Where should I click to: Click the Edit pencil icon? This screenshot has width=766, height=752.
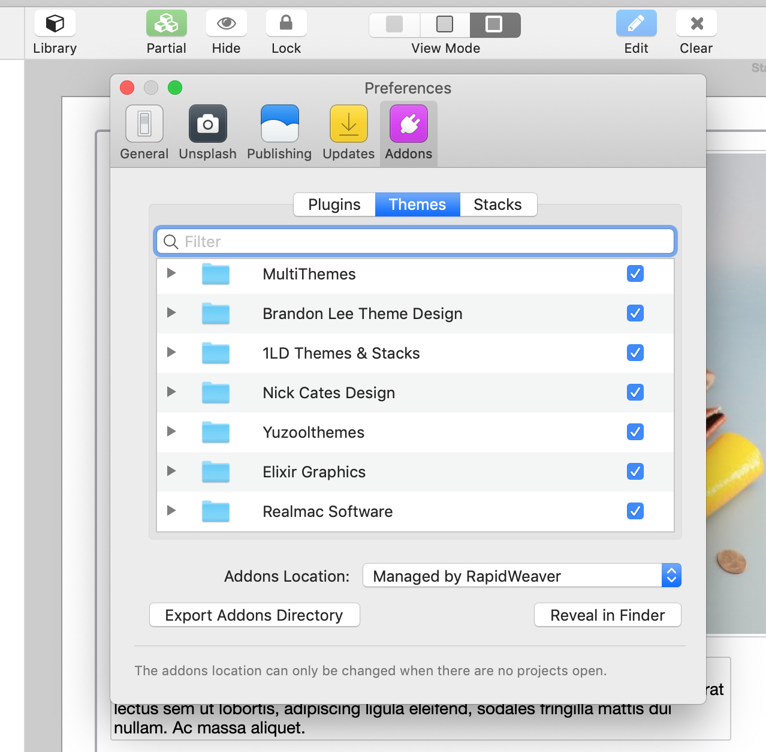click(637, 23)
